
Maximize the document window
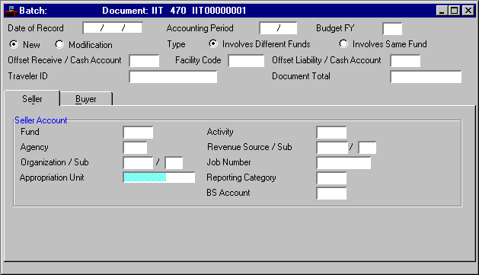point(455,11)
